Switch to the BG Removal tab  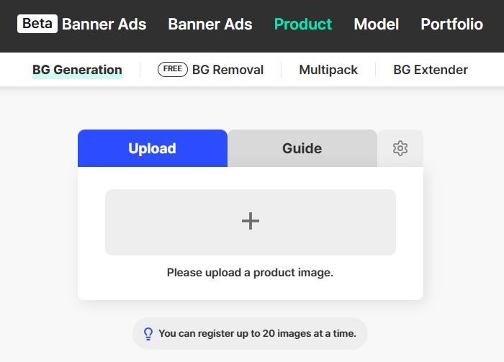[x=210, y=70]
